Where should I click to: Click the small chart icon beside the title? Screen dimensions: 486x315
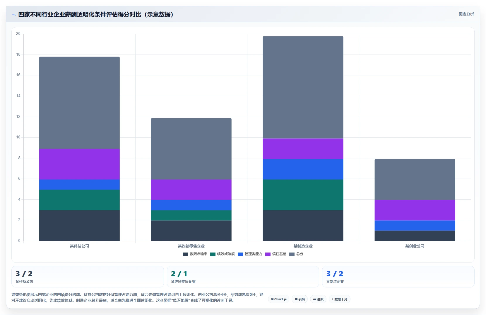click(x=14, y=15)
